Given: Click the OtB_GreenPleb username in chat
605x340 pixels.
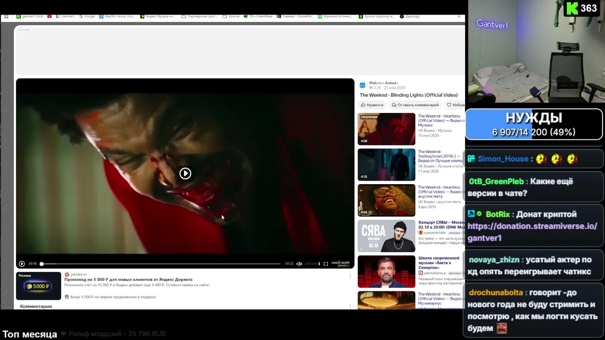Looking at the screenshot, I should click(x=496, y=181).
